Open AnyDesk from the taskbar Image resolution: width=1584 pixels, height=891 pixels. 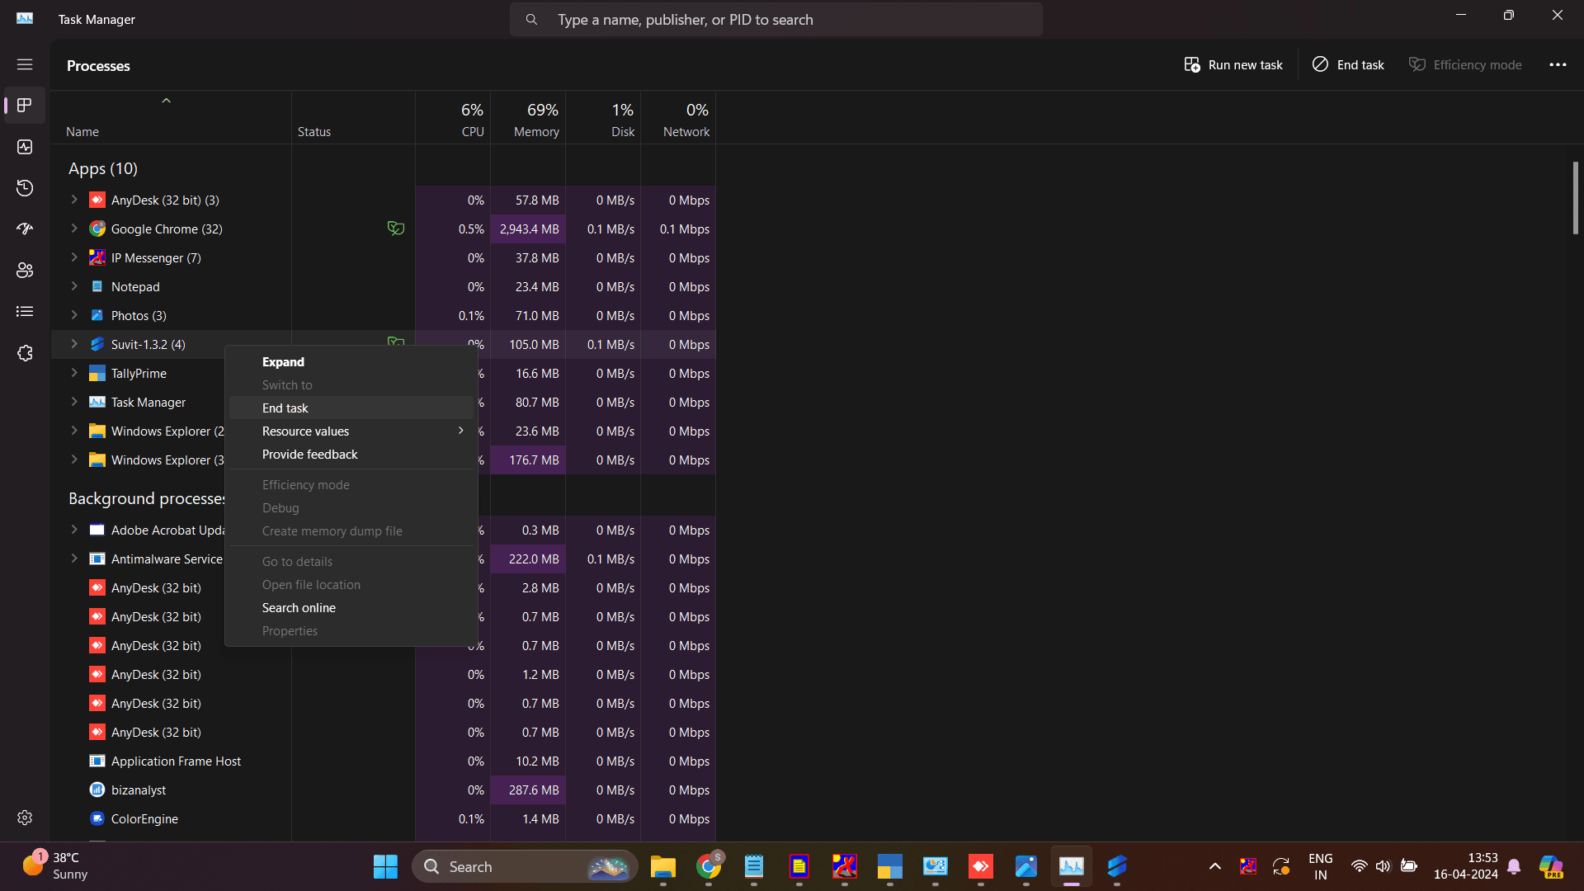pyautogui.click(x=981, y=866)
